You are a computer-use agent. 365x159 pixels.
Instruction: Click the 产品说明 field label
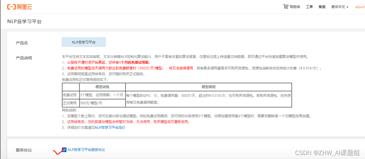24,58
